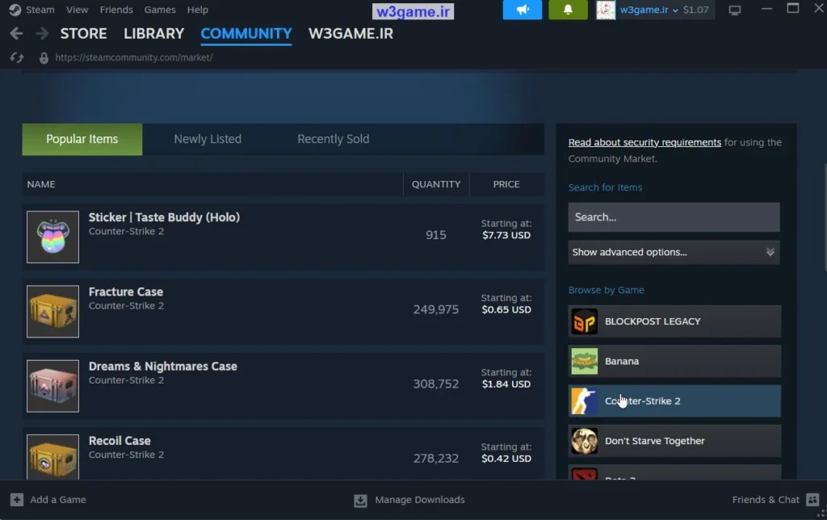Open announcements via the blue megaphone button
The width and height of the screenshot is (827, 520).
[x=523, y=10]
